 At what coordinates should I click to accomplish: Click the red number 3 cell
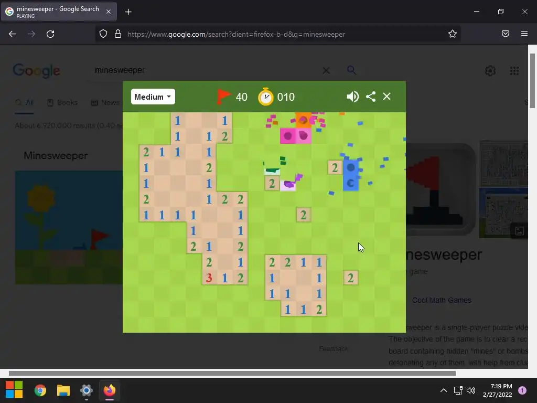coord(209,278)
